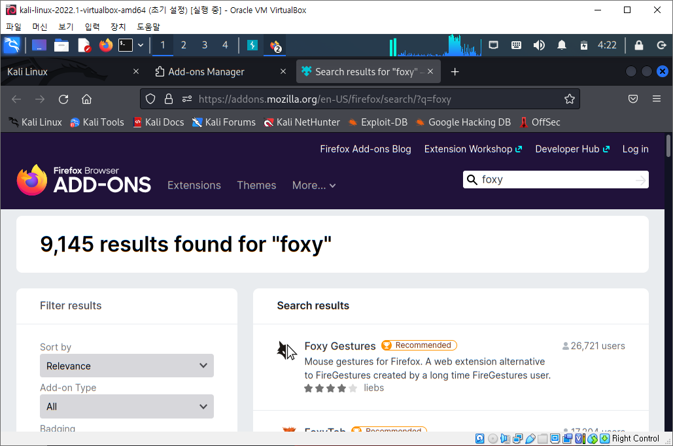This screenshot has width=673, height=446.
Task: Launch the text editor panel icon
Action: (84, 45)
